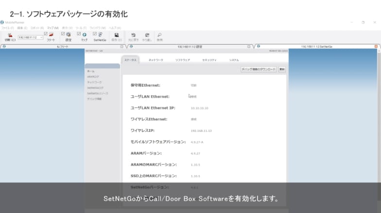The height and width of the screenshot is (213, 381).
Task: Click the Redo (やり直し) toolbar icon
Action: pyautogui.click(x=147, y=35)
